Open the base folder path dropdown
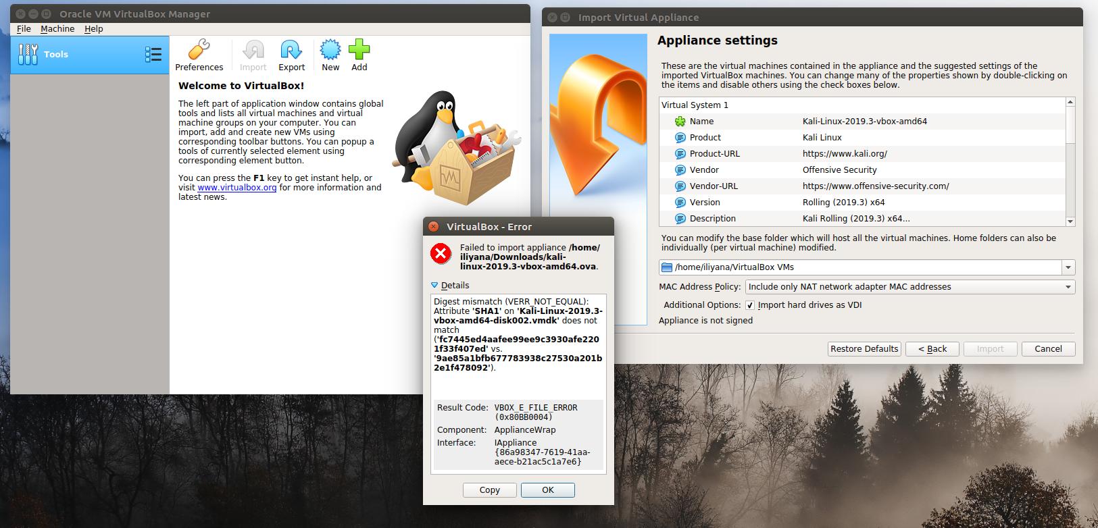This screenshot has height=528, width=1098. tap(1068, 267)
